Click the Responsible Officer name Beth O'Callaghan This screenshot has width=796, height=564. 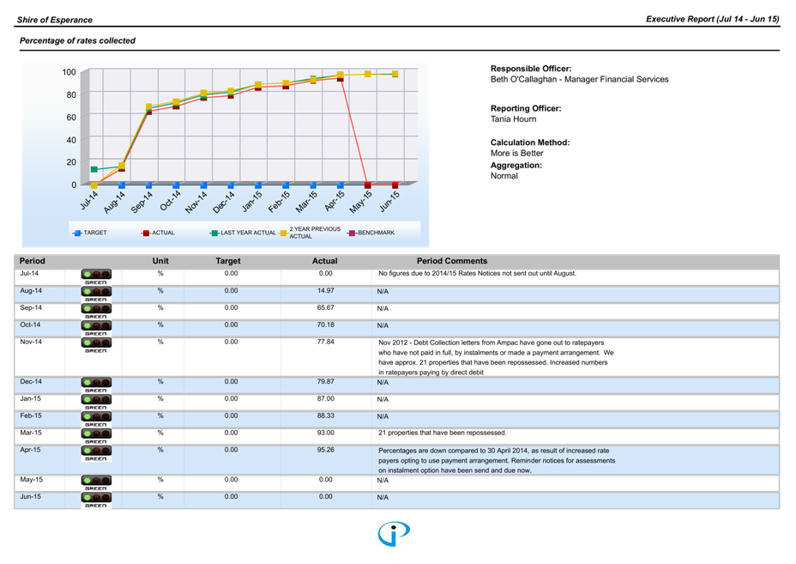pyautogui.click(x=579, y=79)
